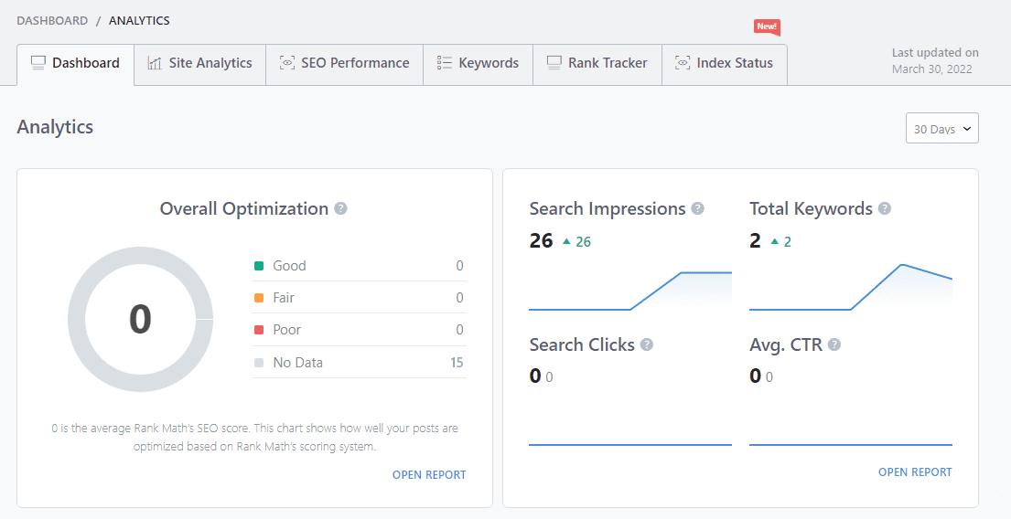Click the ANALYTICS breadcrumb text

[139, 21]
